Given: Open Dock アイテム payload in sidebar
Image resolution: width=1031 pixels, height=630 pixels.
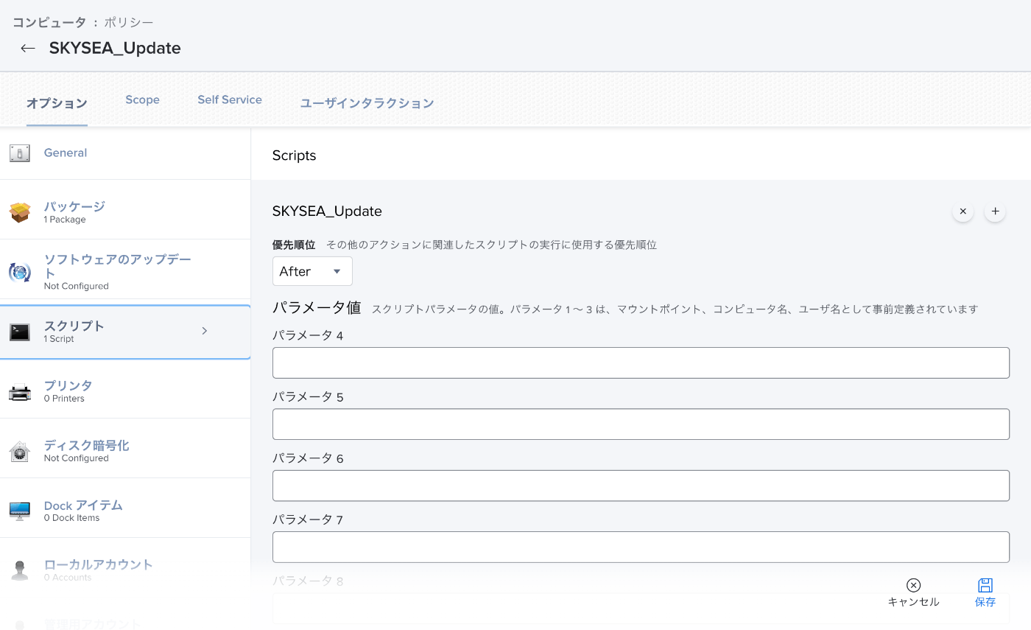Looking at the screenshot, I should [125, 511].
